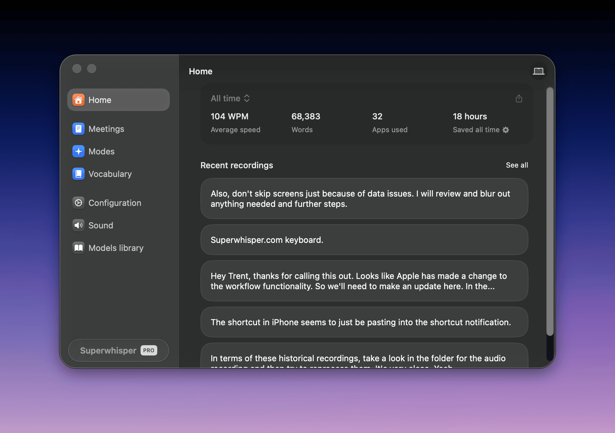Image resolution: width=615 pixels, height=433 pixels.
Task: Open Models library label in the sidebar
Action: 116,248
